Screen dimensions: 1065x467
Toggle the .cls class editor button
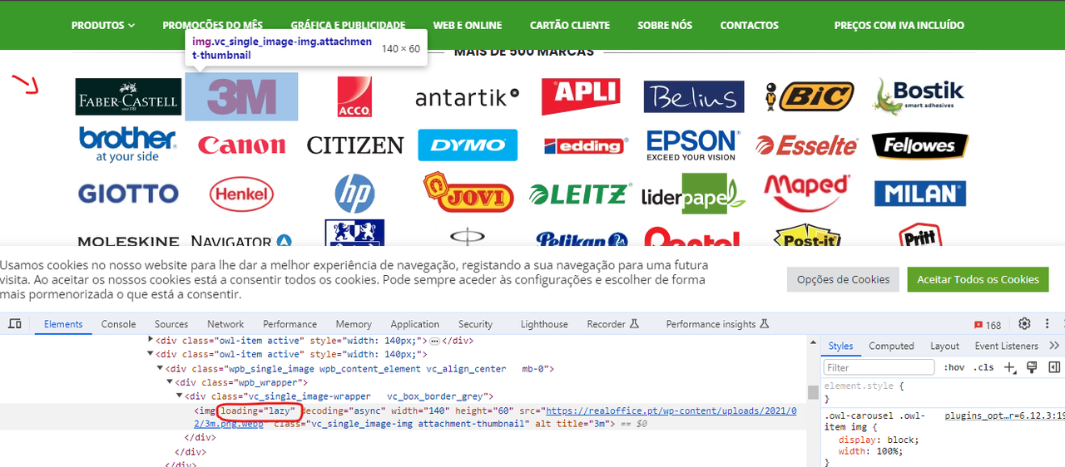coord(984,367)
